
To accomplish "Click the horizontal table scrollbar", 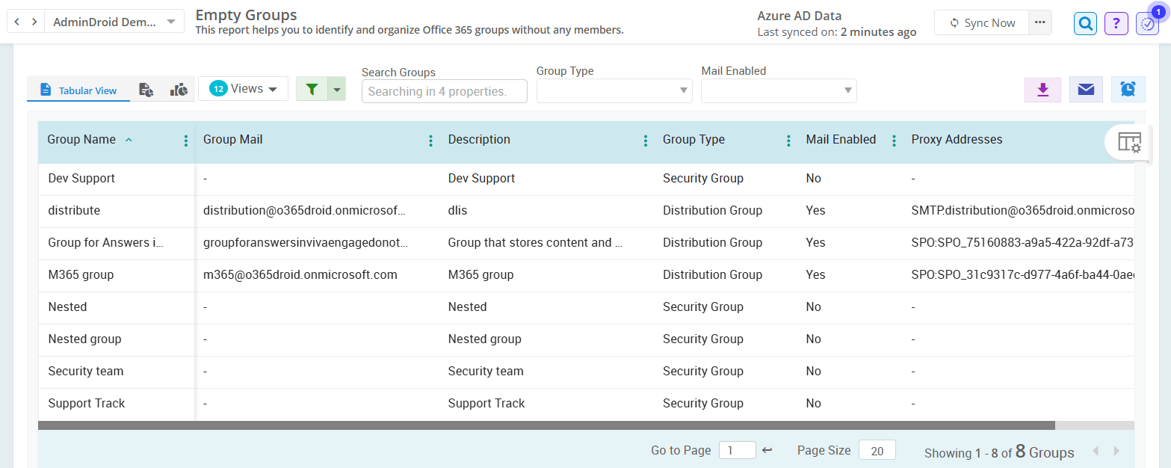I will [x=546, y=425].
